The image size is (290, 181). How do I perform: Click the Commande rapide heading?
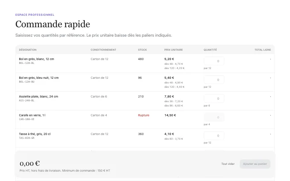coord(53,24)
